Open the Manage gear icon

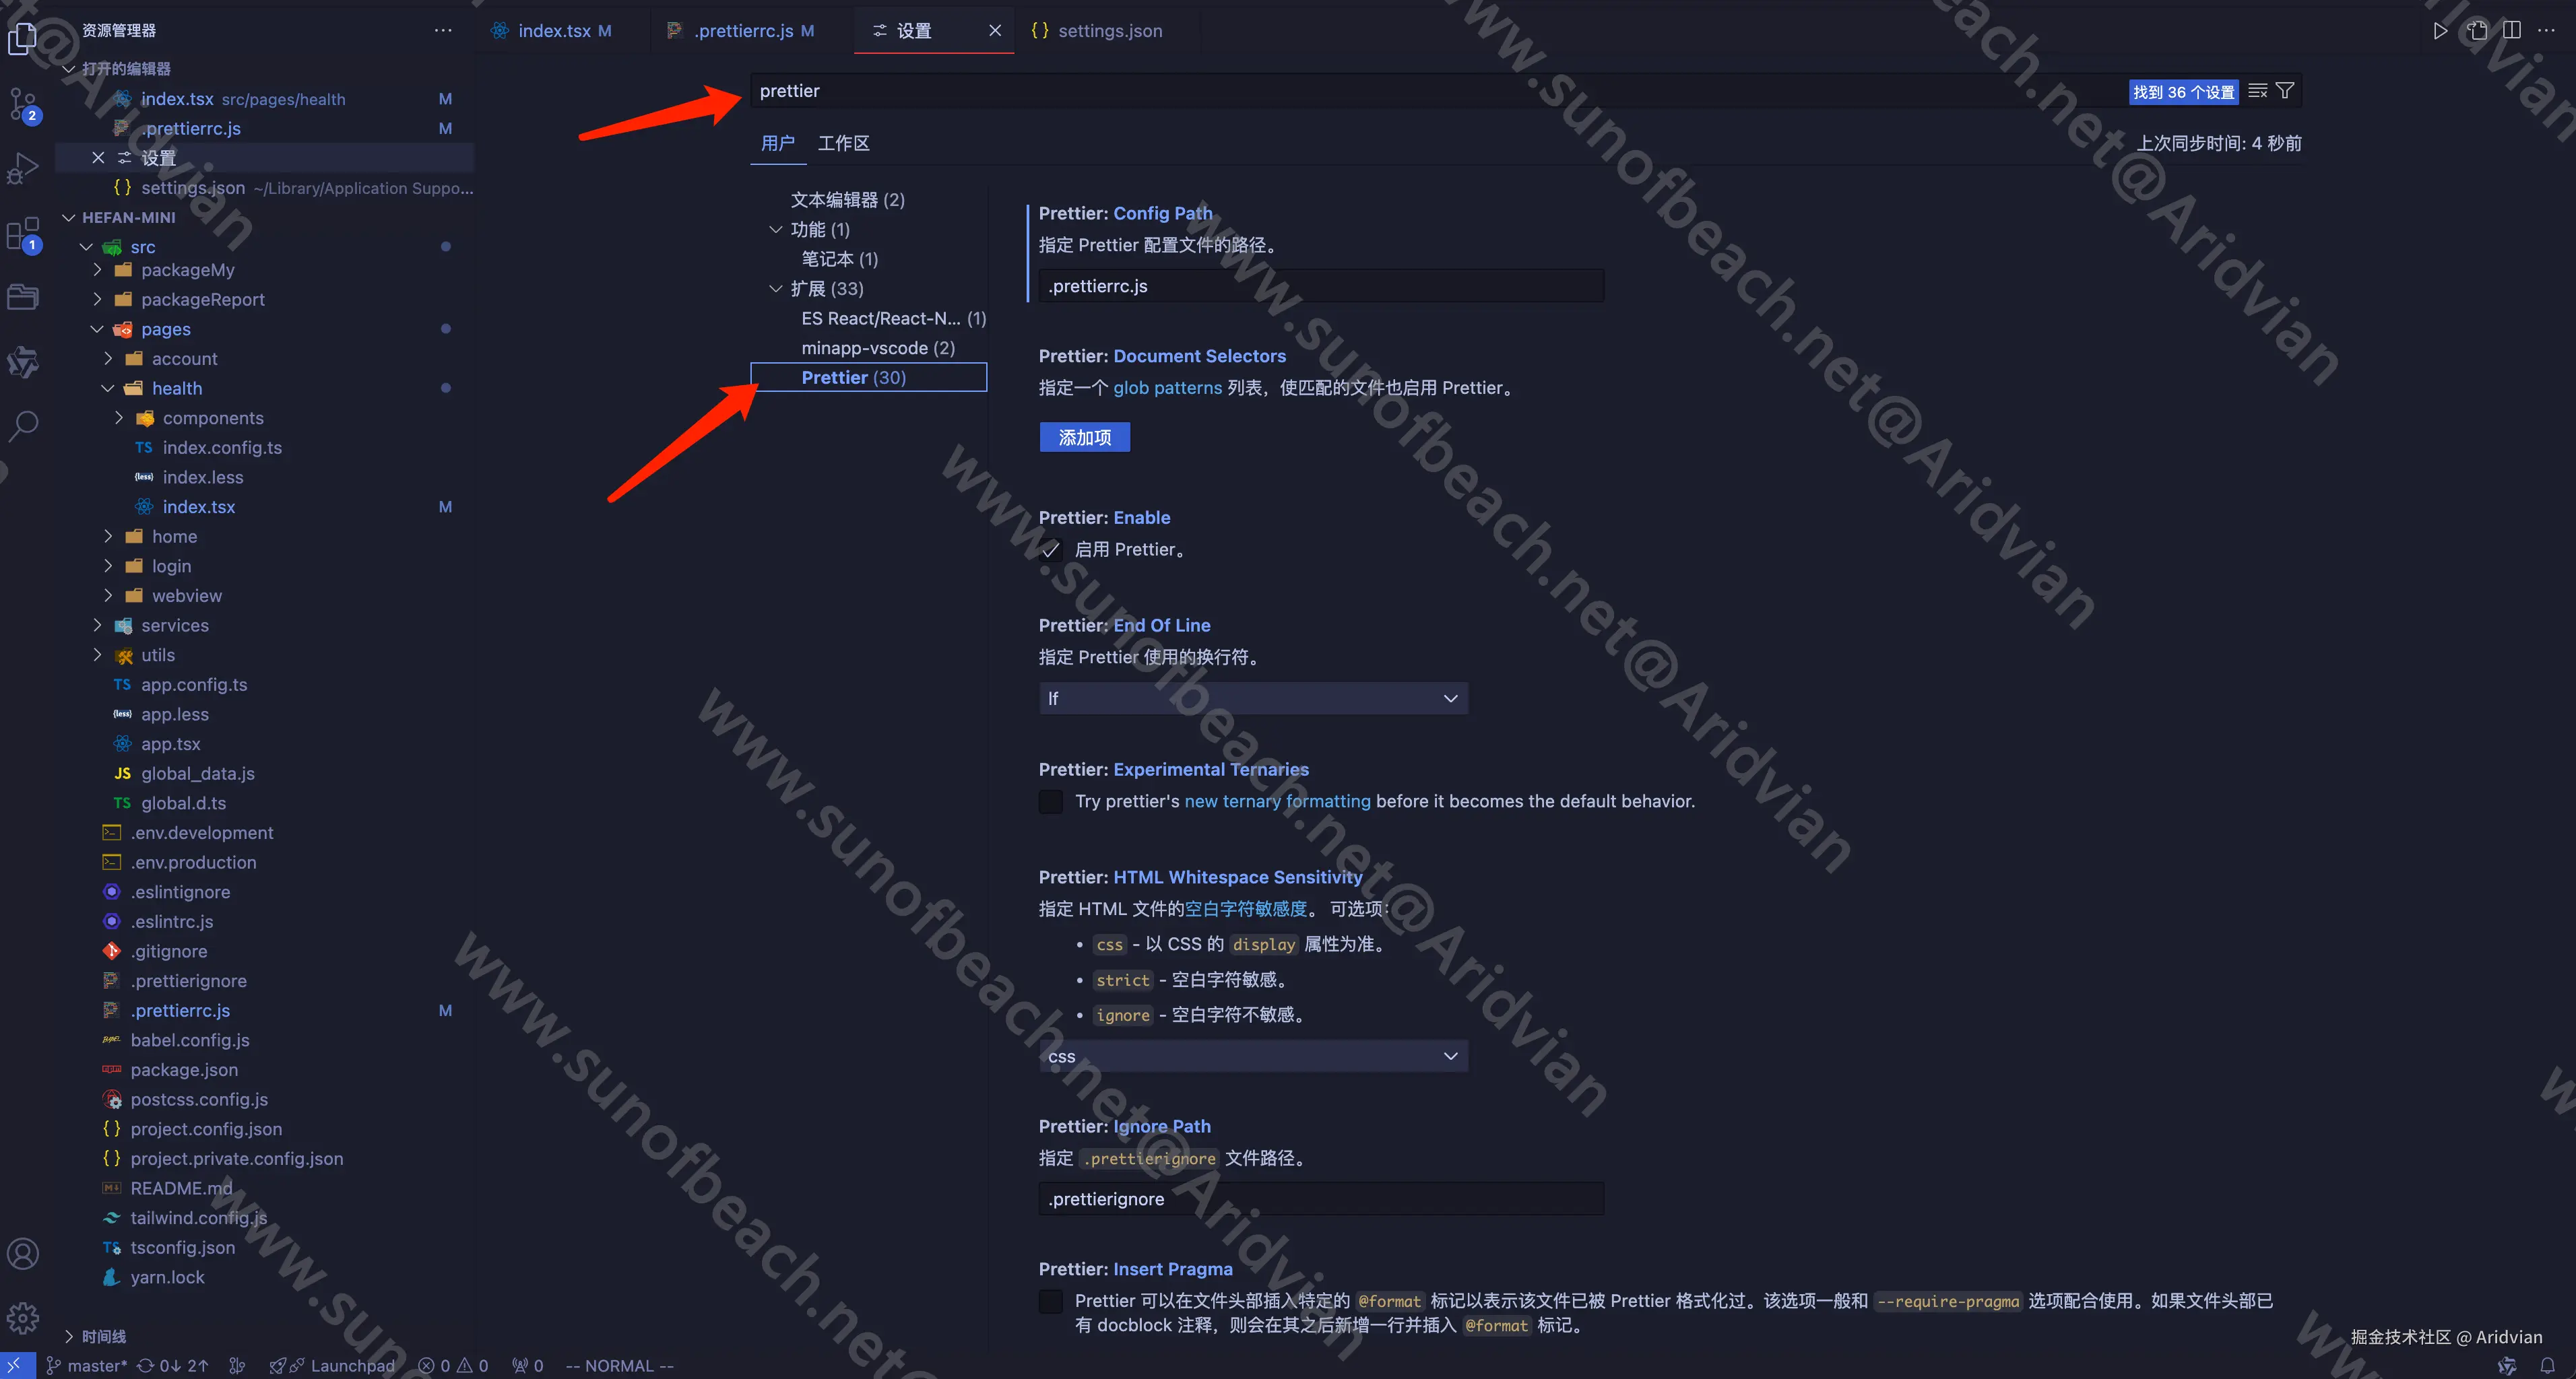coord(22,1317)
